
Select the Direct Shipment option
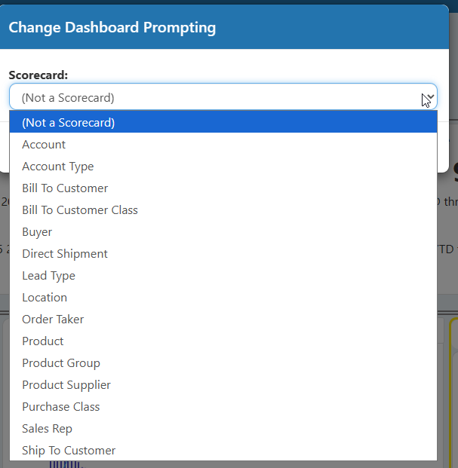coord(223,254)
